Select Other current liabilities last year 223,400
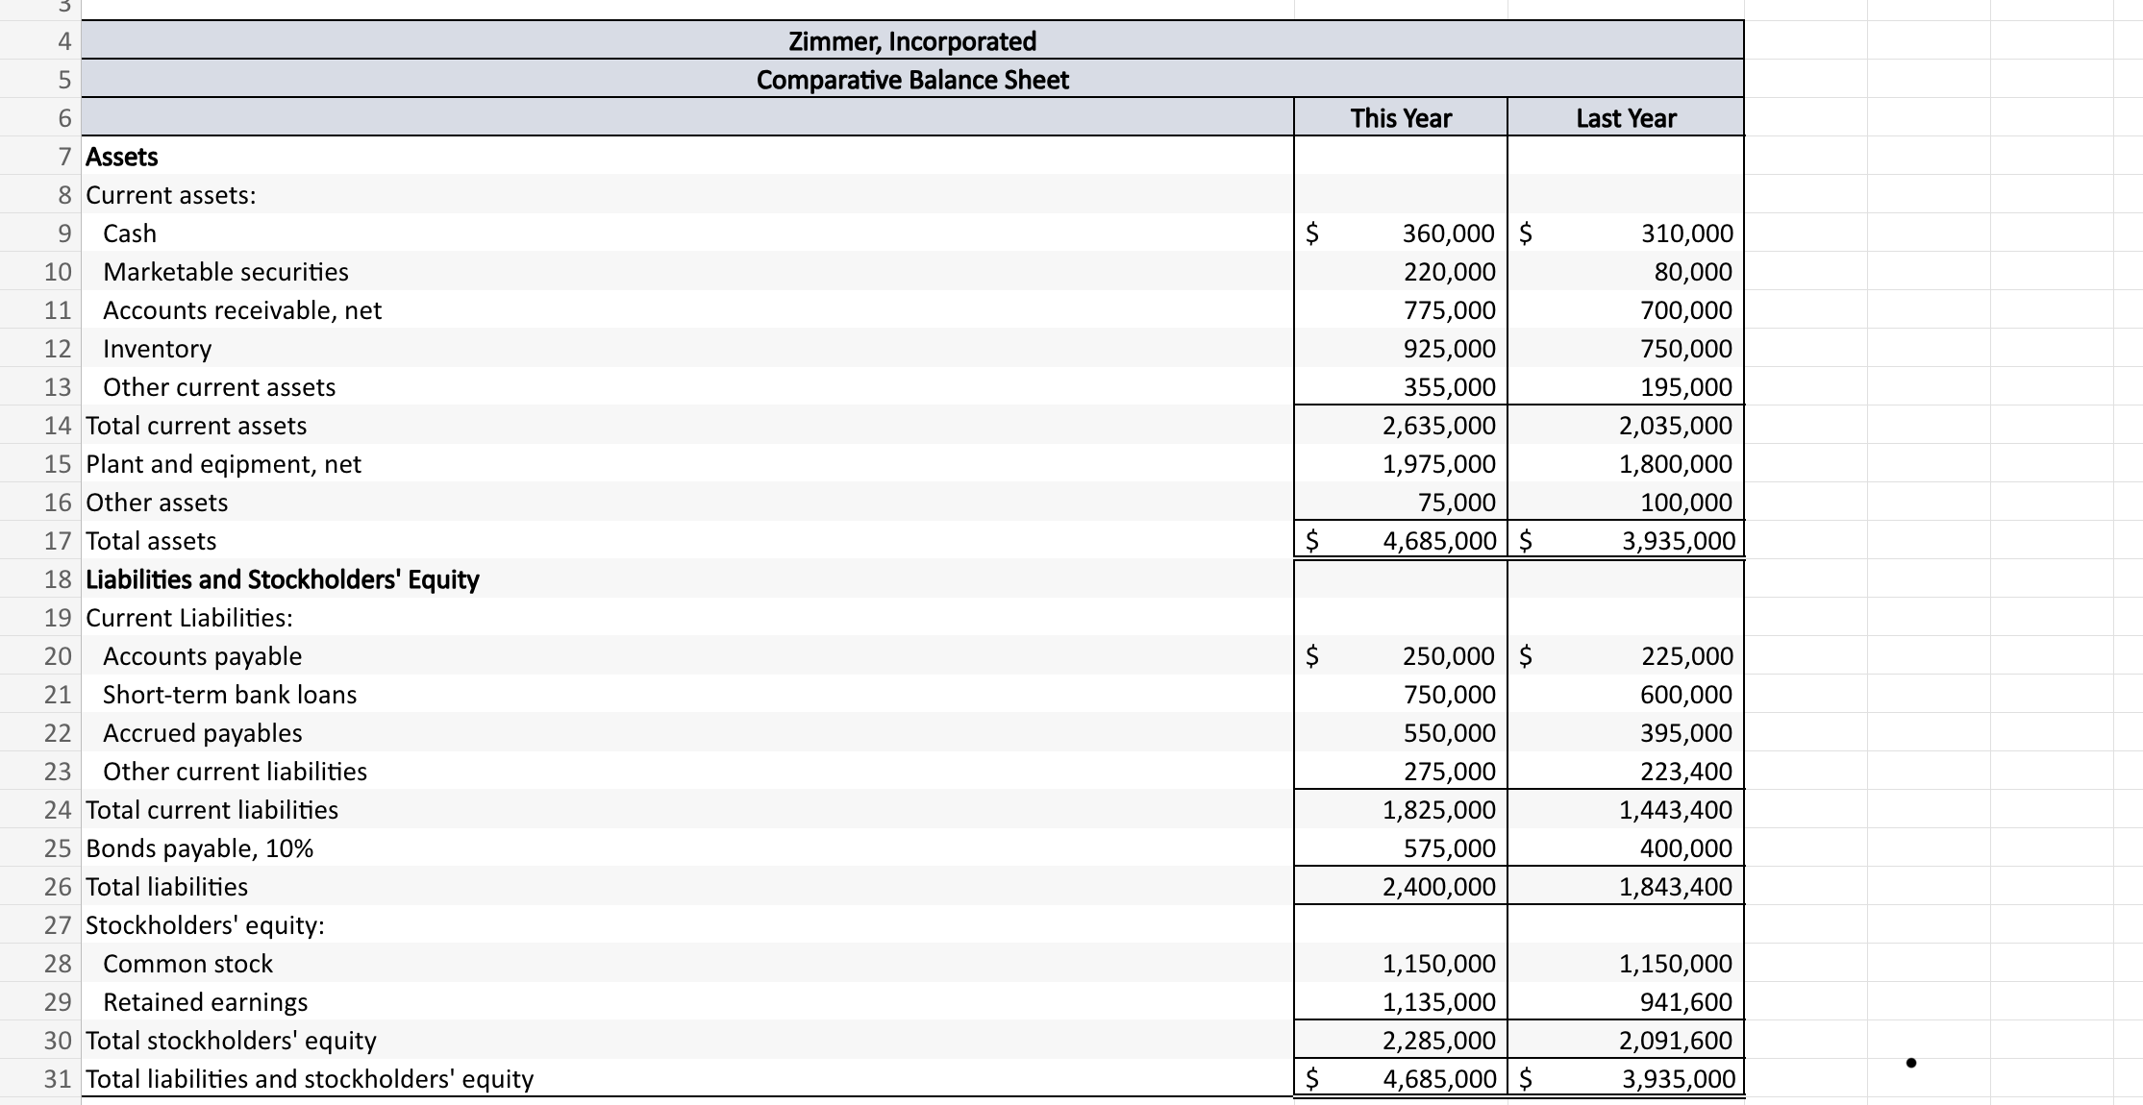 point(1685,772)
